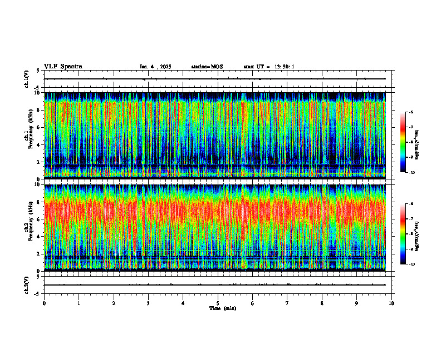Click the ch.2 frequency tick "4"
Image resolution: width=441 pixels, height=340 pixels.
(x=38, y=237)
